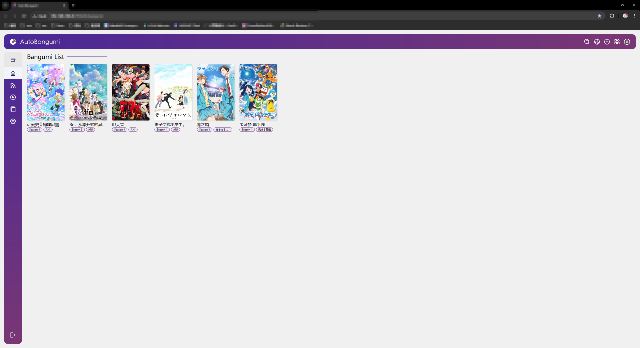Click the globe icon in the header
Image resolution: width=640 pixels, height=348 pixels.
[597, 42]
